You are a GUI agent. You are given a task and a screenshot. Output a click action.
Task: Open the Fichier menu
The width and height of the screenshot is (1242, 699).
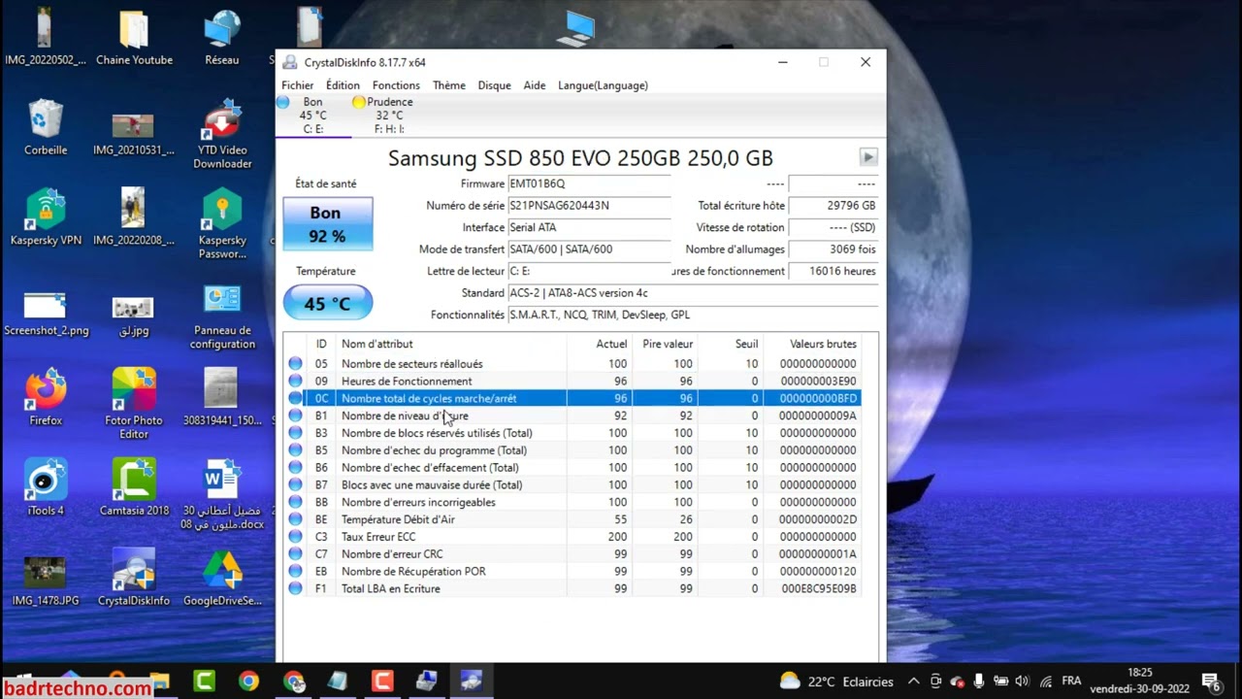tap(298, 85)
